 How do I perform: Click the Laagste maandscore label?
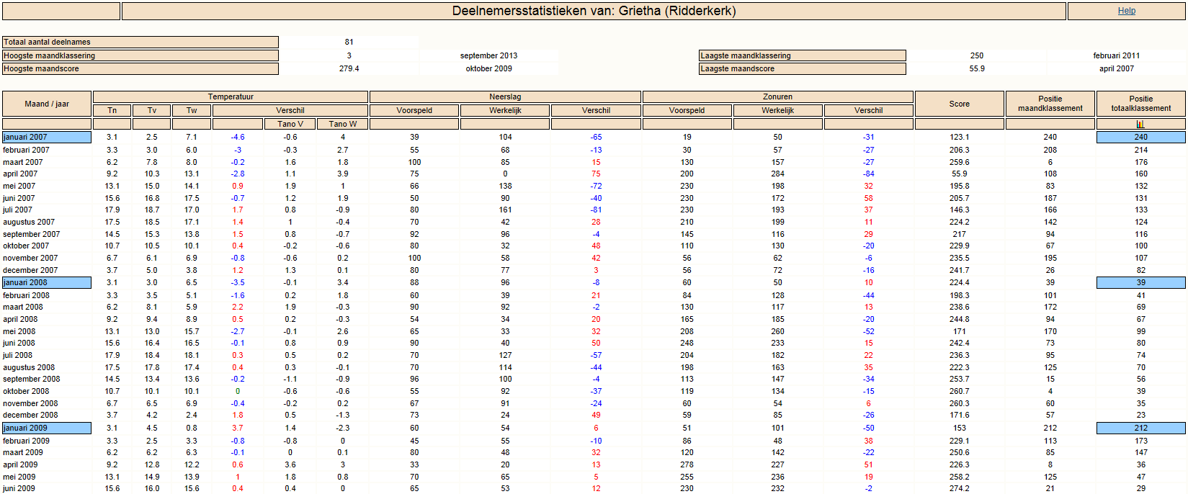pyautogui.click(x=803, y=68)
